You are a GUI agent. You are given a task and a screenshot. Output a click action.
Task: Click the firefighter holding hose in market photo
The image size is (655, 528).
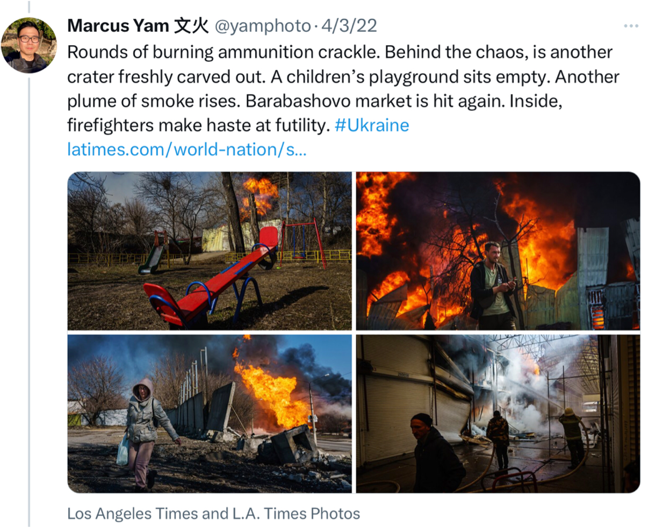click(573, 437)
